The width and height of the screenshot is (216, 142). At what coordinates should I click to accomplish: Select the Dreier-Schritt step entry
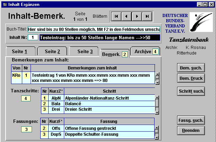click(109, 109)
